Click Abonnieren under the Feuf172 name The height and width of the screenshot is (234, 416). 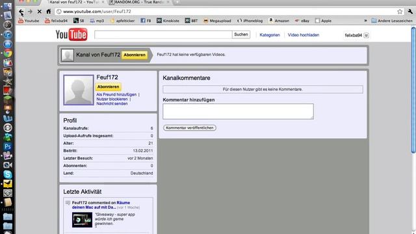108,86
